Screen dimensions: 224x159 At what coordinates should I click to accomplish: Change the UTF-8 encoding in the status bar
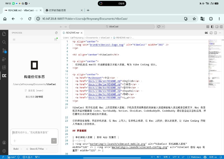(176, 157)
